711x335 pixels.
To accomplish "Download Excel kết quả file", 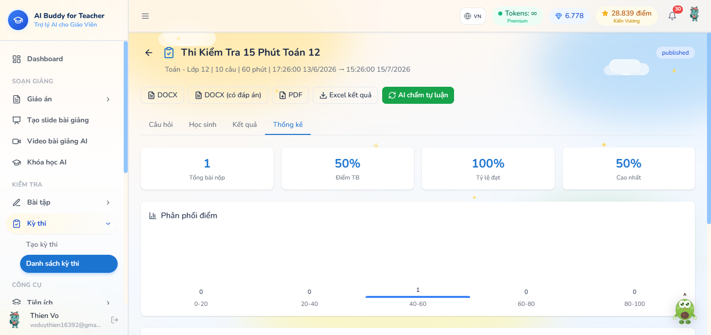I will point(345,95).
